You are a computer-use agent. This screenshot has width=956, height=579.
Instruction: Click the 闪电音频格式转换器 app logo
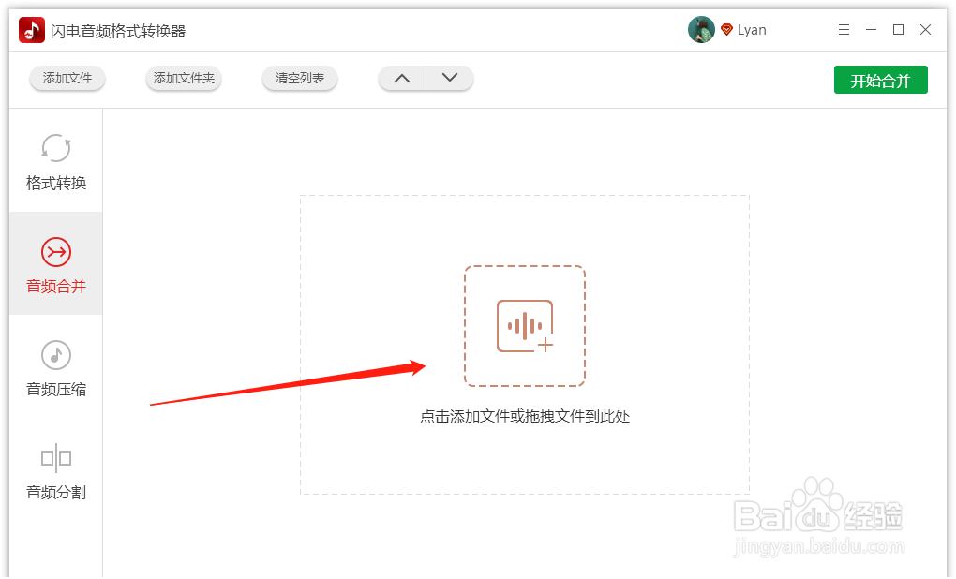(x=32, y=30)
